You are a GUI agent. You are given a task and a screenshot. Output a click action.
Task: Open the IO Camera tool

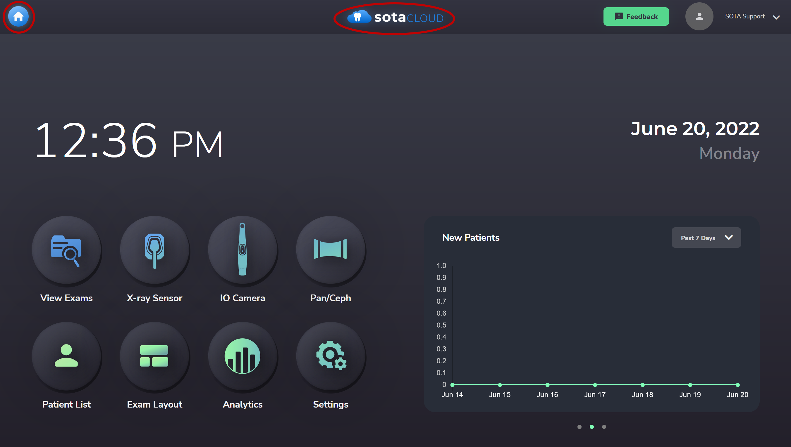click(x=243, y=250)
